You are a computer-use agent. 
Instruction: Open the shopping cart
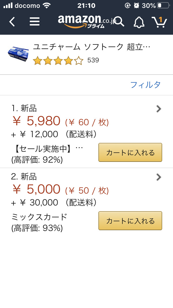pyautogui.click(x=159, y=22)
